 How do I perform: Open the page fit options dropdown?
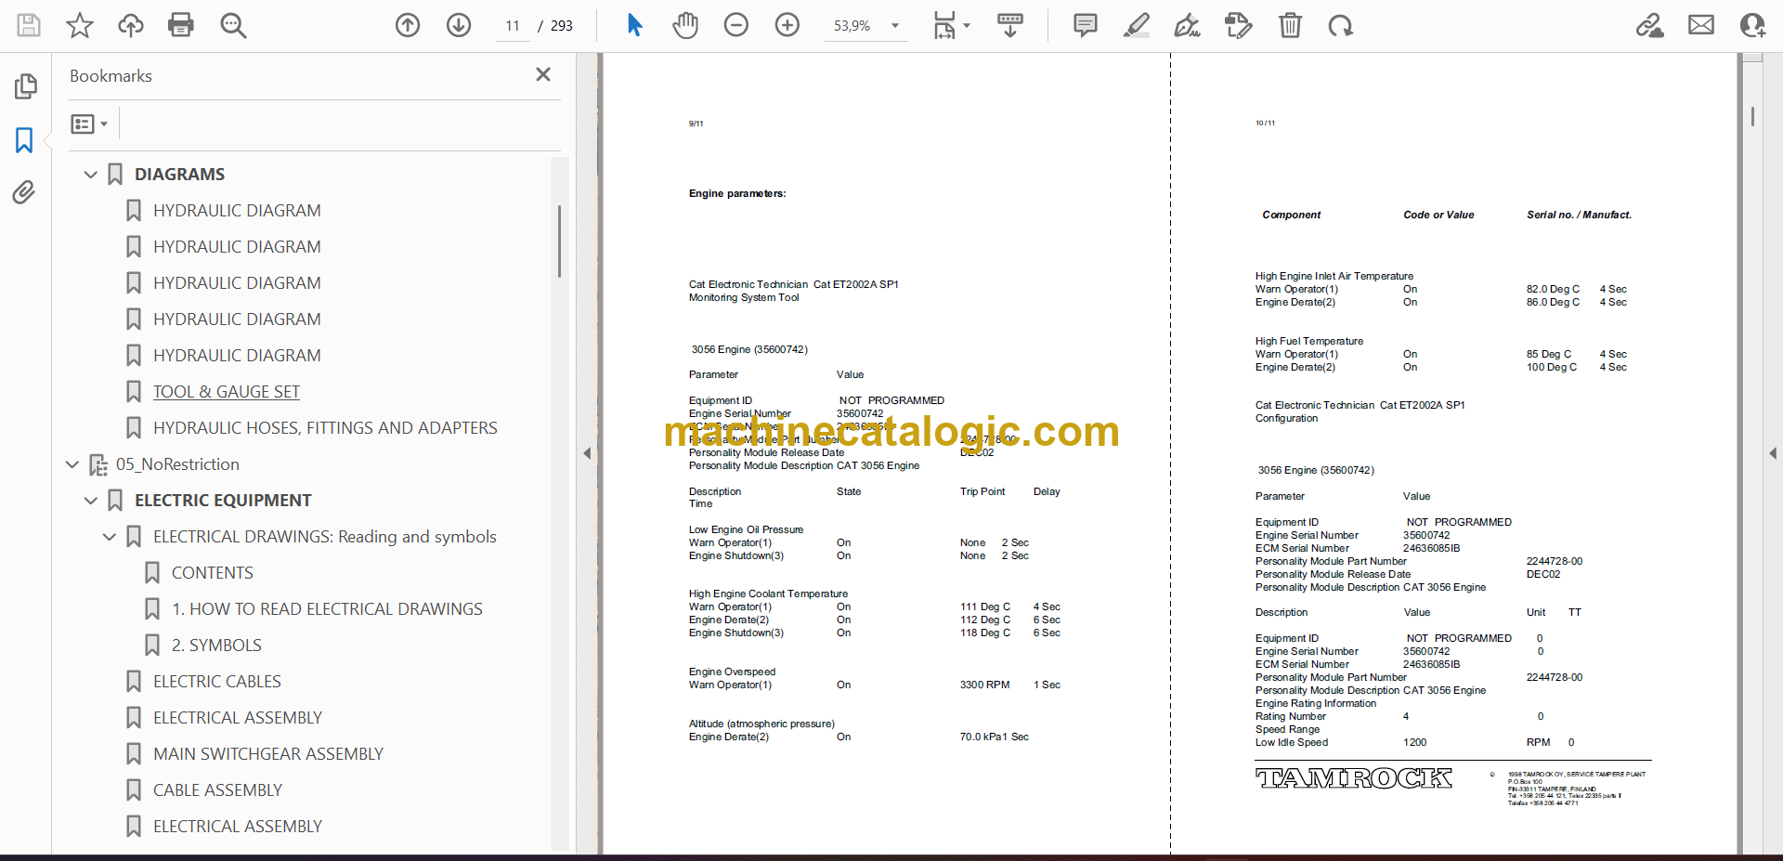point(951,25)
